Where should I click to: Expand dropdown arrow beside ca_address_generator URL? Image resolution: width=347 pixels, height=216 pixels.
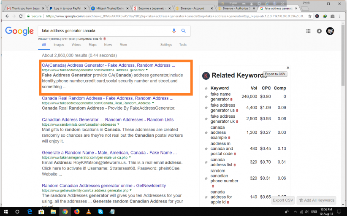[x=147, y=70]
